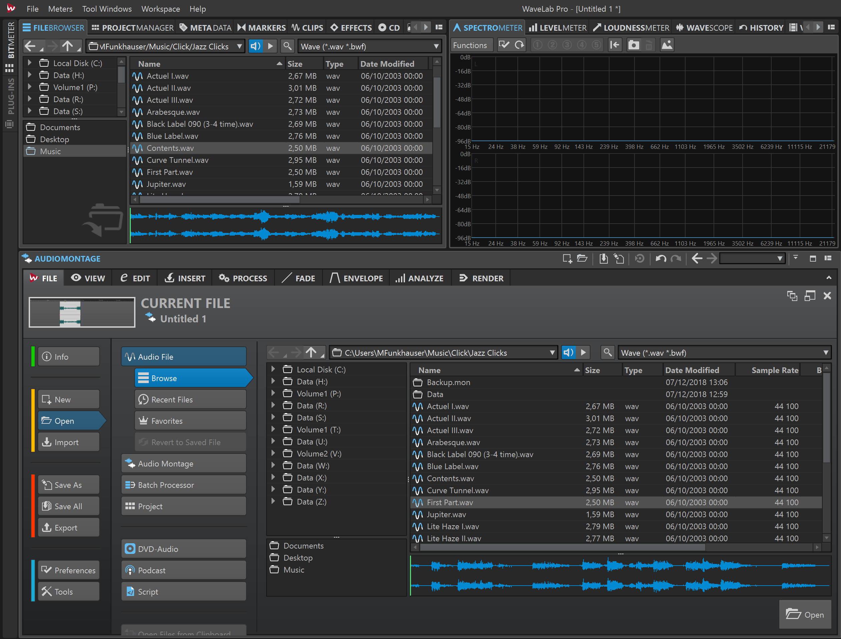The width and height of the screenshot is (841, 639).
Task: Click the search magnifier in top file browser
Action: point(288,46)
